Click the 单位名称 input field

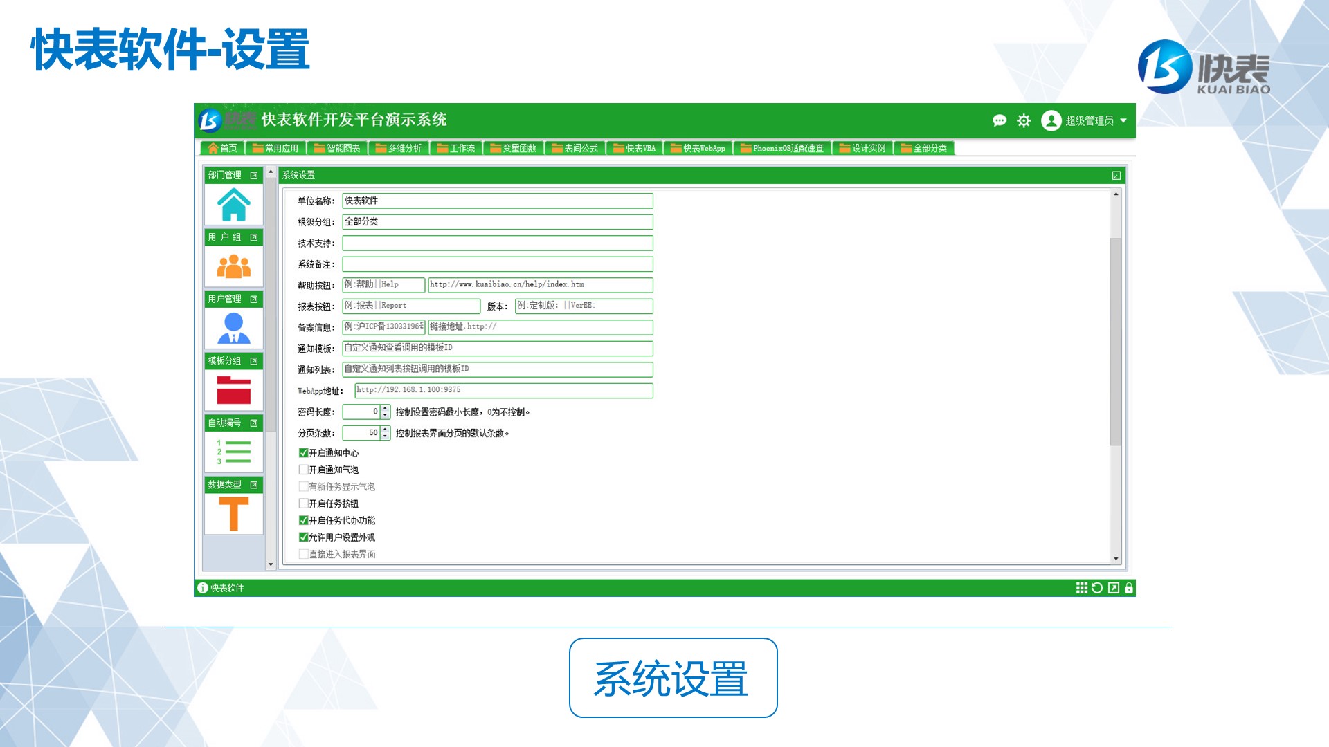point(498,201)
